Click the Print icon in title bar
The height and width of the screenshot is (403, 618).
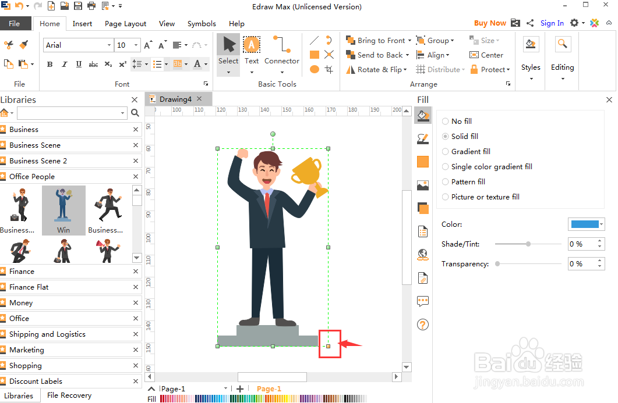tap(91, 5)
